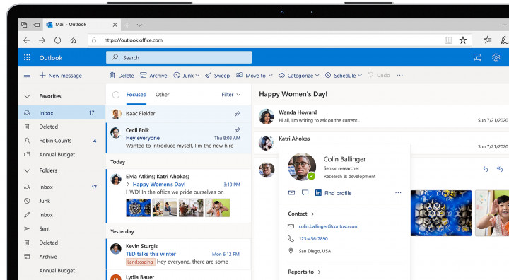Unpin the Cecil Folk message
Image resolution: width=509 pixels, height=280 pixels.
238,130
